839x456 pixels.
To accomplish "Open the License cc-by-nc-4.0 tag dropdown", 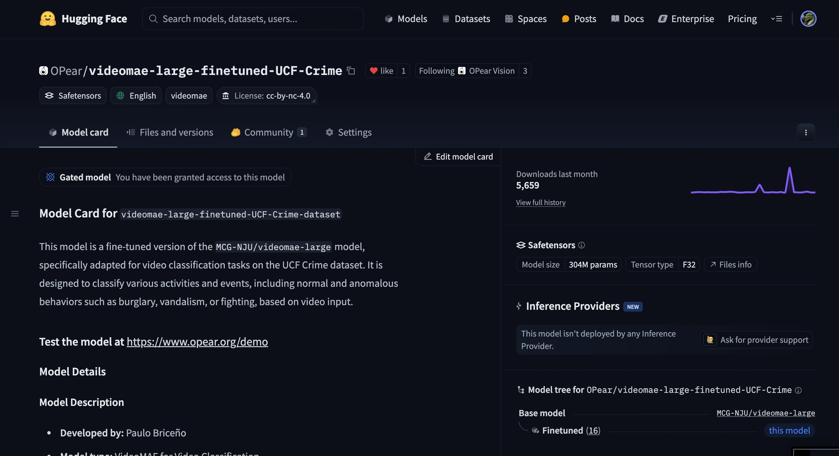I will tap(267, 95).
